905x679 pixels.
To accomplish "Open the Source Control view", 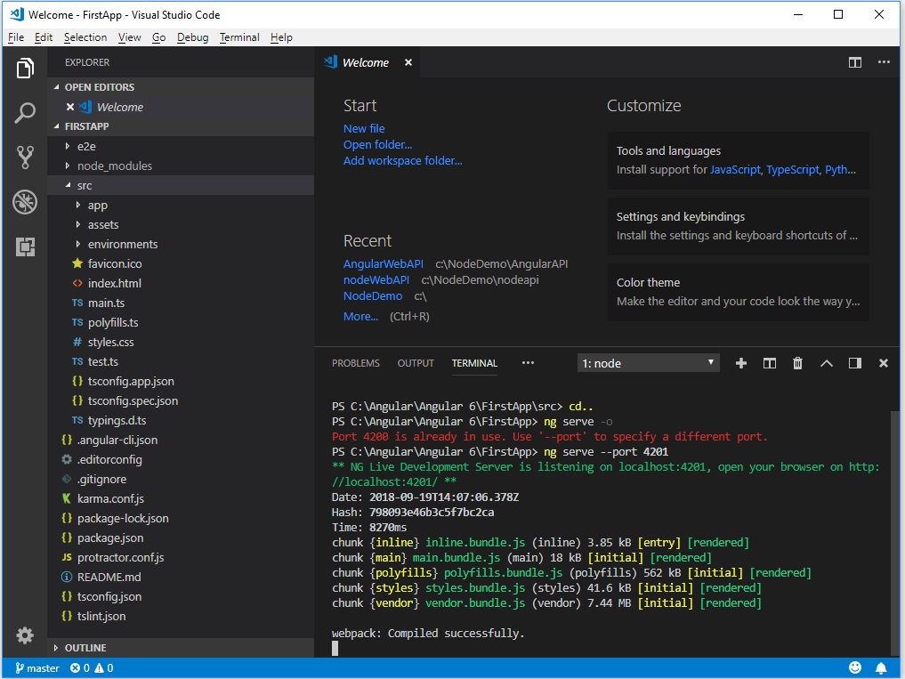I will [x=25, y=158].
